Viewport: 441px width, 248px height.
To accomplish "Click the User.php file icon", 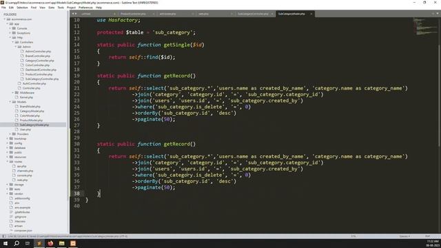I will click(17, 130).
